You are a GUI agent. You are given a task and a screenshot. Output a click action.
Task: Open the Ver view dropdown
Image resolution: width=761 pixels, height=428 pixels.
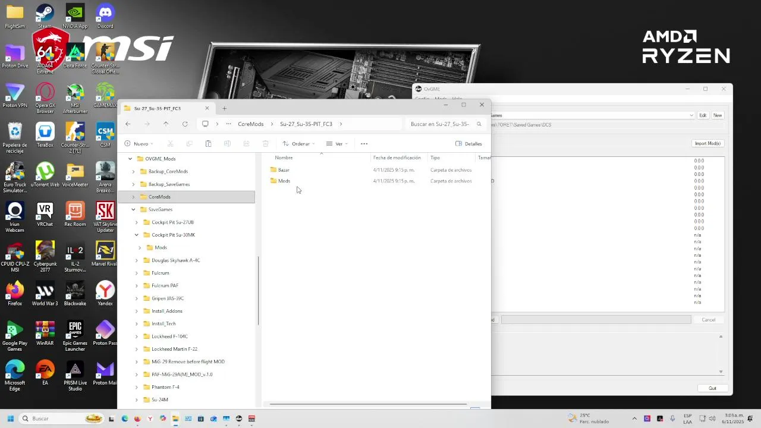pos(337,143)
